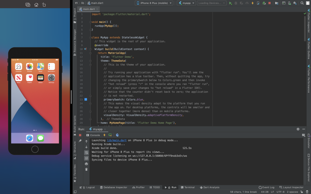Open the Database Inspector tool window

(x=114, y=187)
